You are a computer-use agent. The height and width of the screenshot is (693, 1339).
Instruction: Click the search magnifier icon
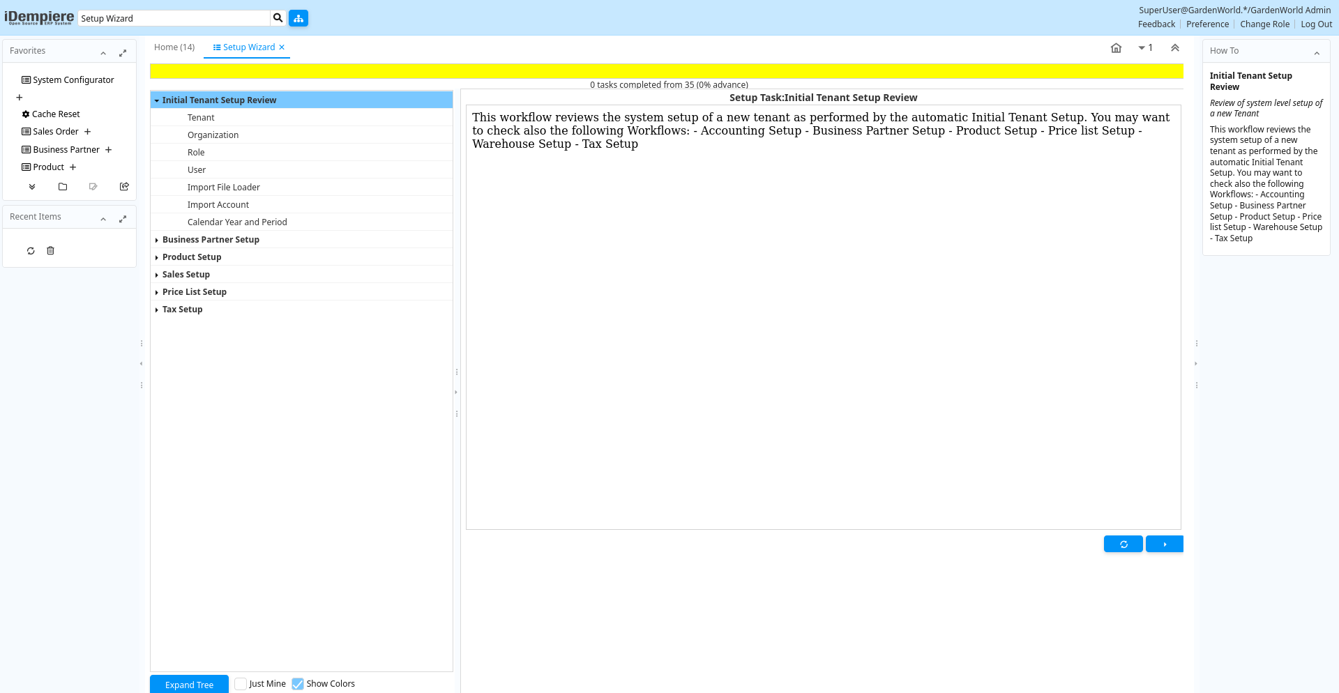(278, 18)
